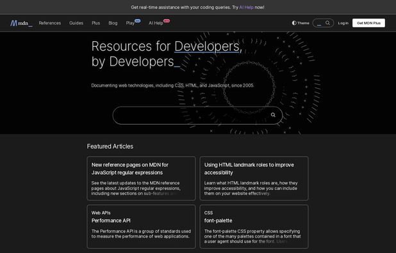Open AI Help from the navigation bar
Screen dimensions: 396x253
(x=156, y=23)
